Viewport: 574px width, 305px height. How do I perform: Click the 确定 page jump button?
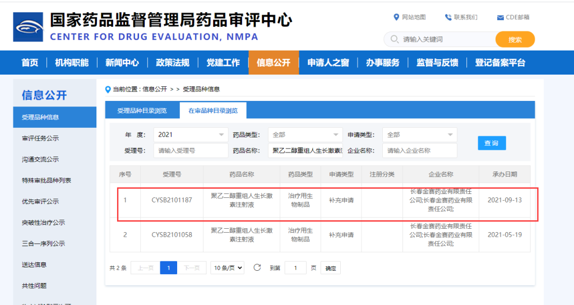tap(331, 268)
